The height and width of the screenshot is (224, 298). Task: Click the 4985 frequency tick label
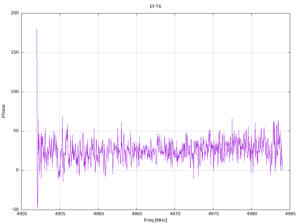point(290,214)
